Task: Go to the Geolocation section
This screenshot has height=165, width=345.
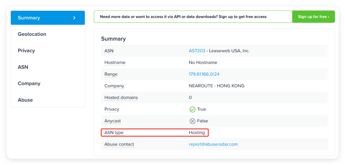Action: click(x=32, y=34)
